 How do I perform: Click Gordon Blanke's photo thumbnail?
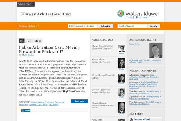coord(122,107)
